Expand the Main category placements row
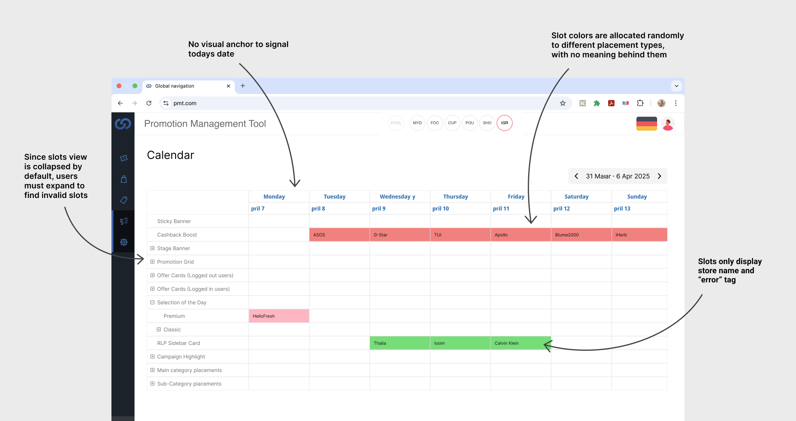This screenshot has height=421, width=796. tap(152, 370)
